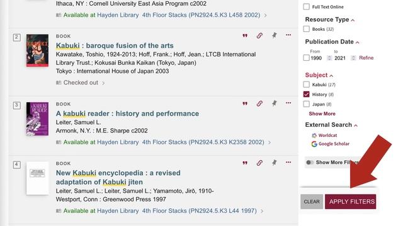Pin the Kabuki baroque fusion record

tap(275, 35)
